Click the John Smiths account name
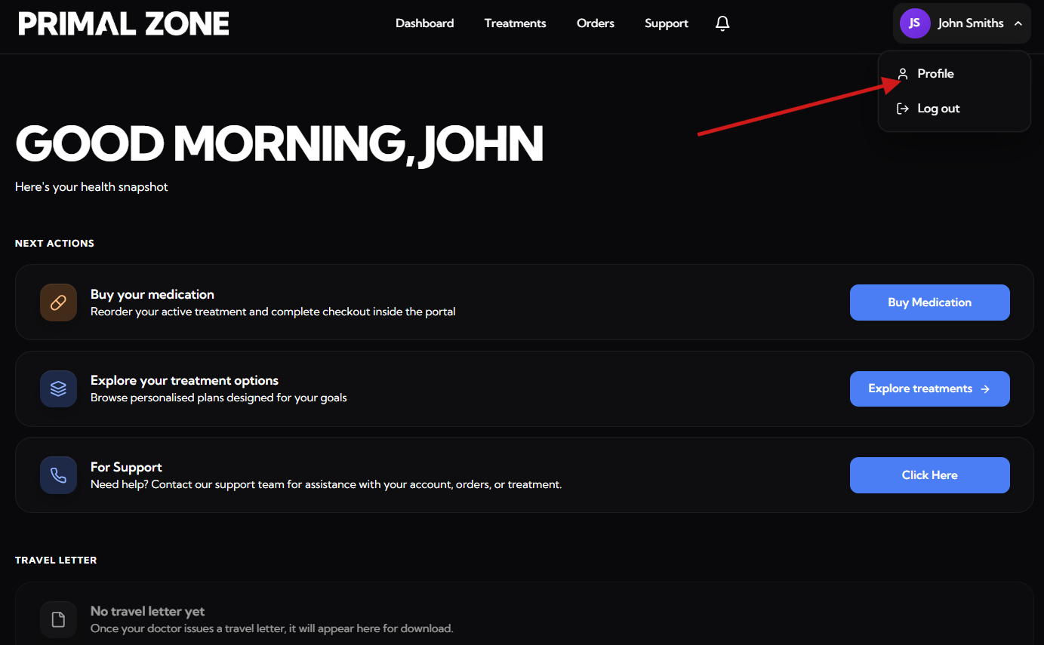The height and width of the screenshot is (645, 1044). pyautogui.click(x=970, y=23)
